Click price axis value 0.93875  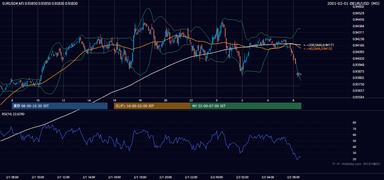pyautogui.click(x=358, y=71)
